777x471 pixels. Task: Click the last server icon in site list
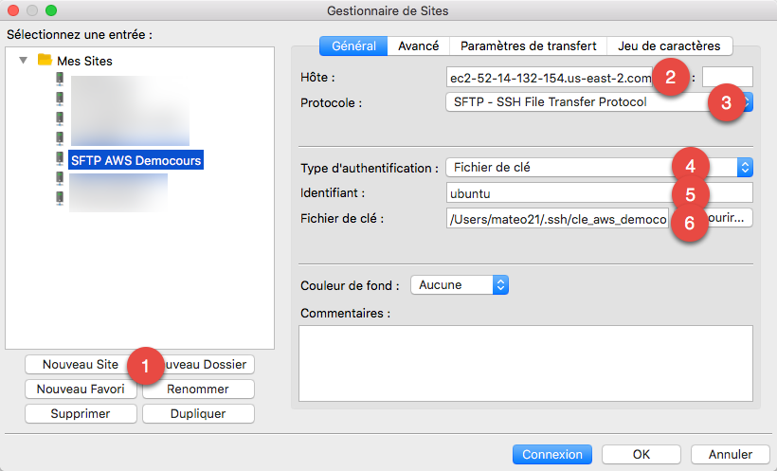[x=60, y=199]
